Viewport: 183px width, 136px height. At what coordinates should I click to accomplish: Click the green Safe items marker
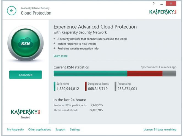pyautogui.click(x=54, y=86)
